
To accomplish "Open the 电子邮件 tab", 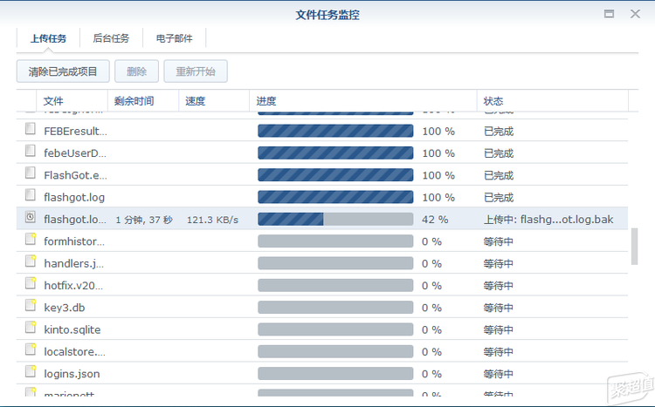I will [x=175, y=38].
